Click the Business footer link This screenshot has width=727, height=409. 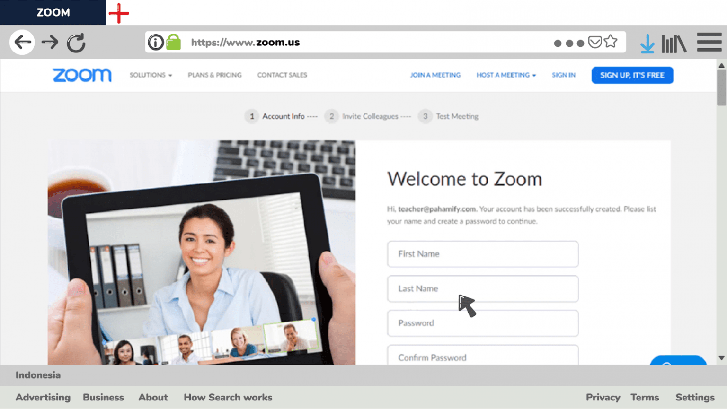103,397
